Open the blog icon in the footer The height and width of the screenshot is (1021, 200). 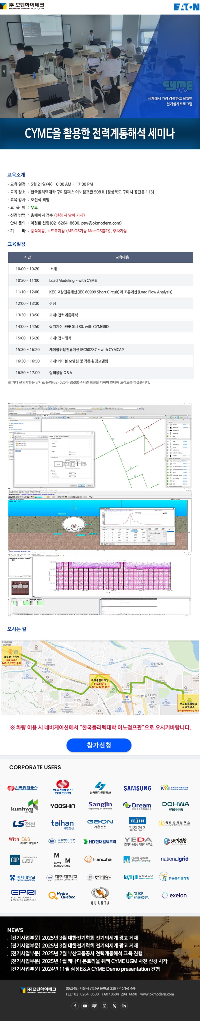coord(94,1005)
